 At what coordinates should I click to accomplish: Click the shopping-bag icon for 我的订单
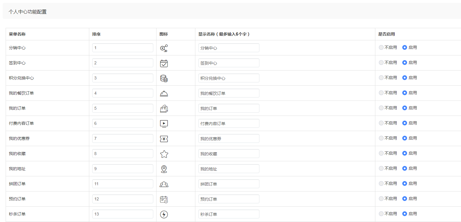[x=164, y=109]
